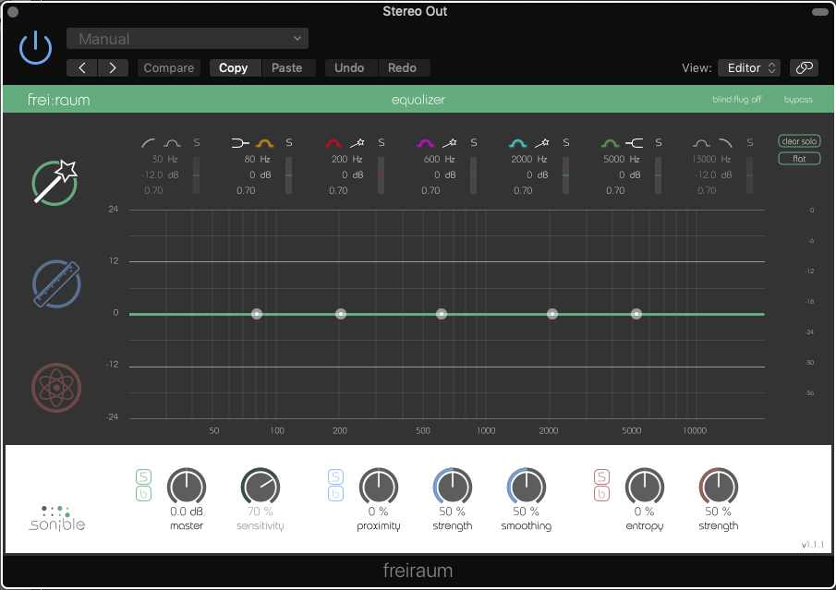Select the red atom entropy mode
Image resolution: width=836 pixels, height=590 pixels.
pos(56,388)
